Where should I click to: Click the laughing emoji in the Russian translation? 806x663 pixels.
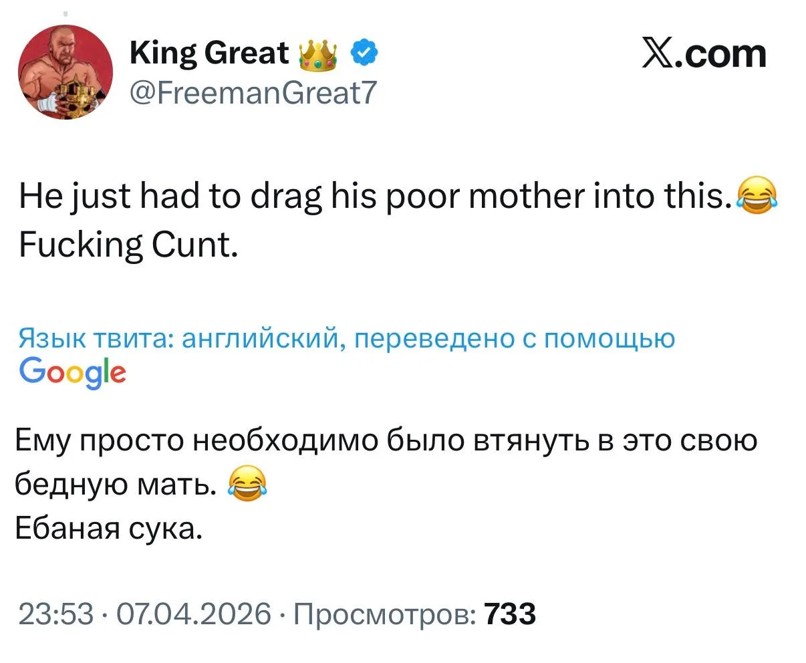point(247,486)
